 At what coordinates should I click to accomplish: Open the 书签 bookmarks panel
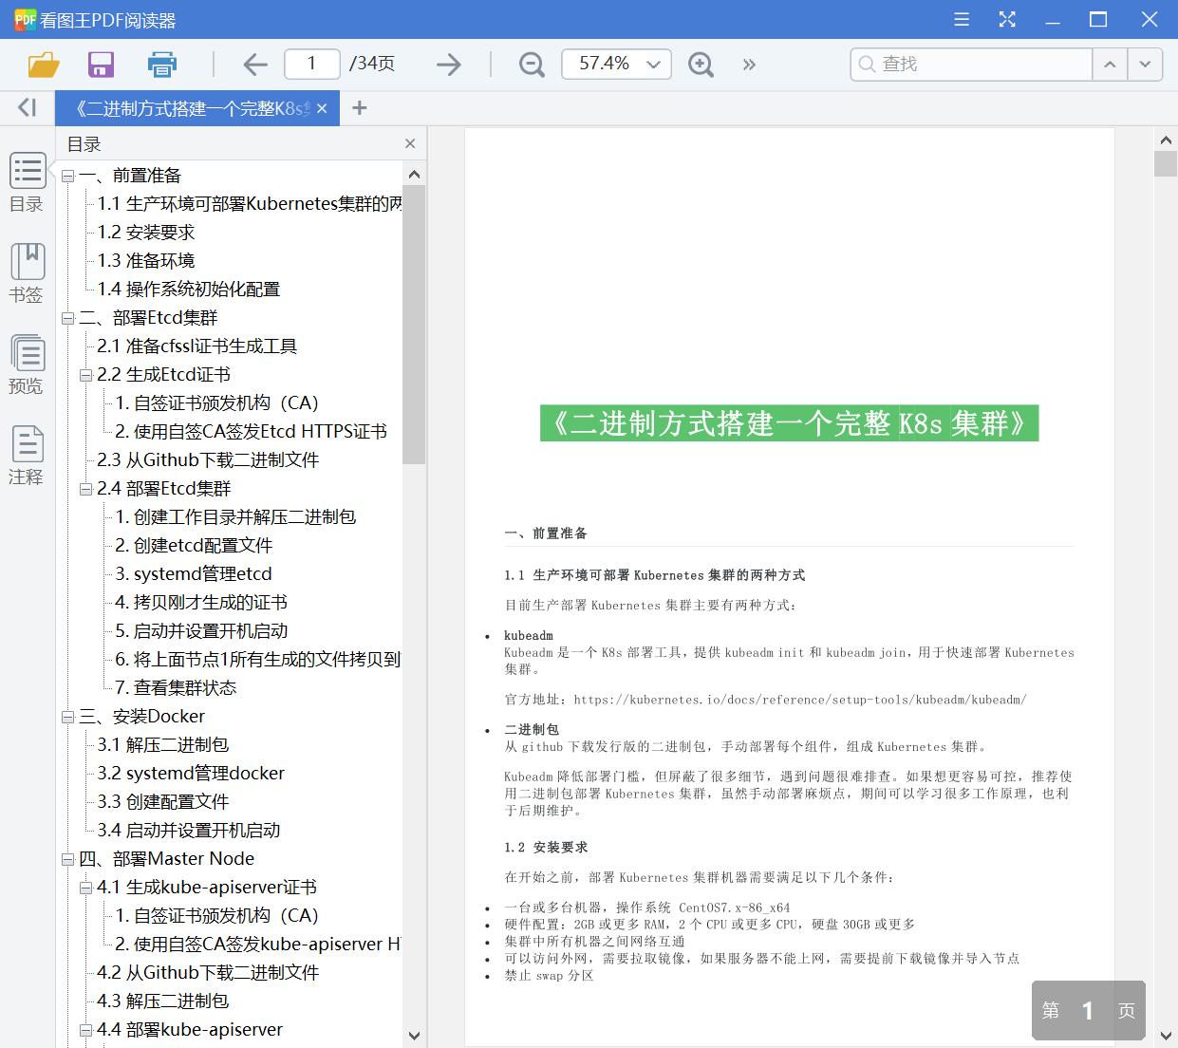pyautogui.click(x=27, y=273)
